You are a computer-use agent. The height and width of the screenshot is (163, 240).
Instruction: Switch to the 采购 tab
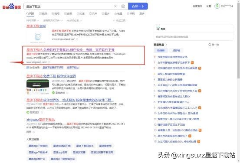pyautogui.click(x=131, y=13)
